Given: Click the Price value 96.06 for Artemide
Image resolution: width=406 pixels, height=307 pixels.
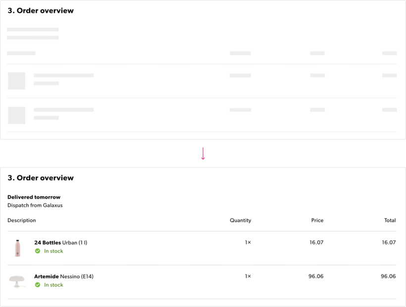Looking at the screenshot, I should pyautogui.click(x=315, y=276).
